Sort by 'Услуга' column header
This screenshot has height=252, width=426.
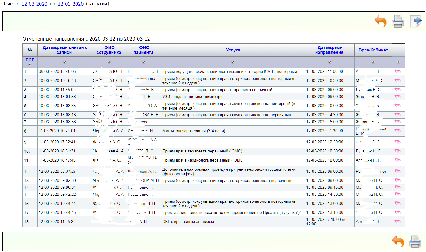233,50
